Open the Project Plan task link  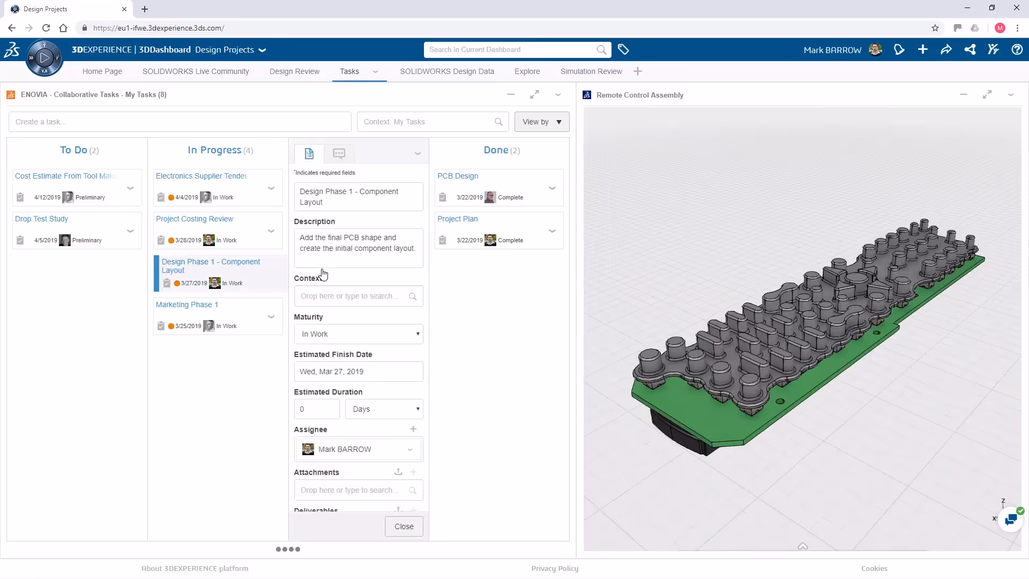(x=458, y=219)
